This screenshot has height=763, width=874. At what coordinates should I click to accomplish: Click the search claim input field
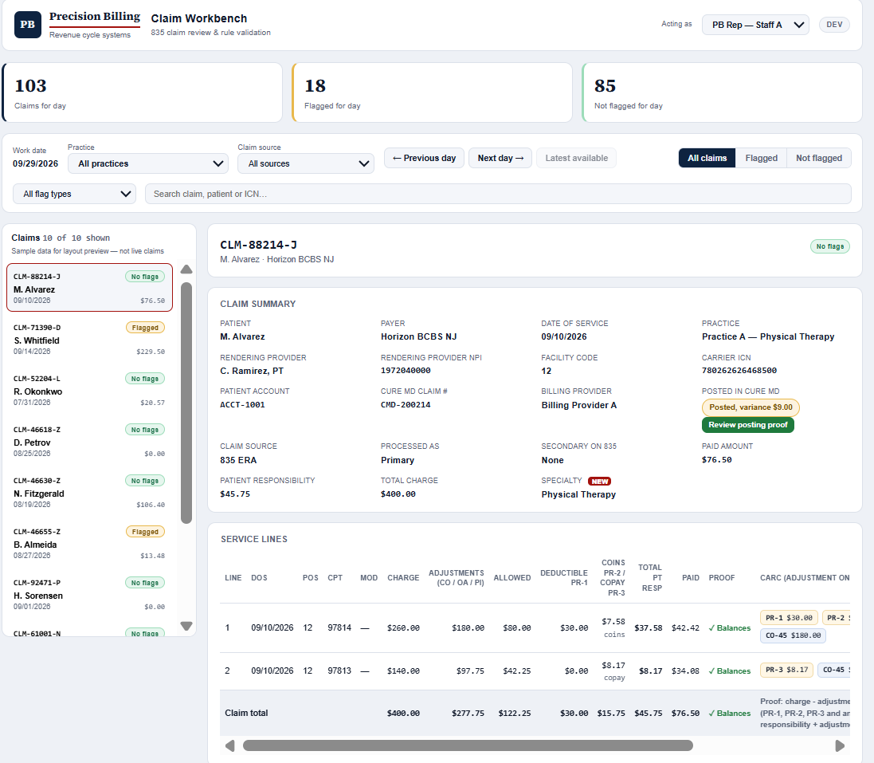coord(498,194)
